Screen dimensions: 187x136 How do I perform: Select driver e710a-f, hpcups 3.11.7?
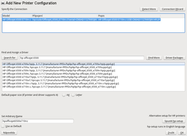[93, 80]
